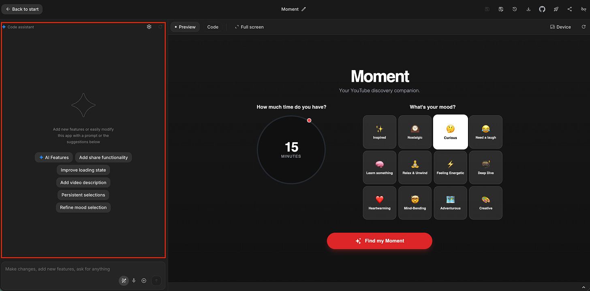Screen dimensions: 590x291
Task: Click the GitHub icon
Action: (x=542, y=9)
